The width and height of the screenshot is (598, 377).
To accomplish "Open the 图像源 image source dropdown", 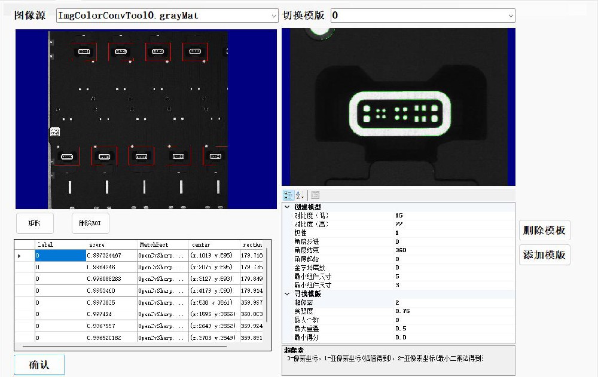I will point(167,16).
